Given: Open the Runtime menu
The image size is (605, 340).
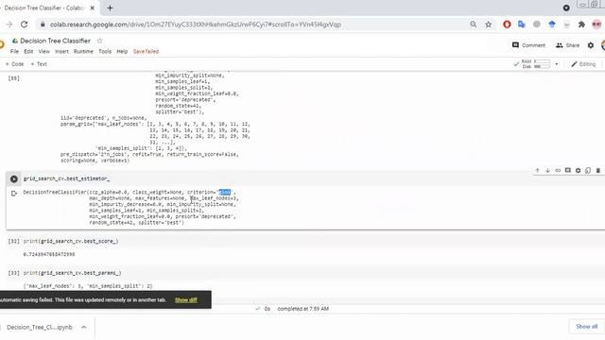Looking at the screenshot, I should coord(83,51).
